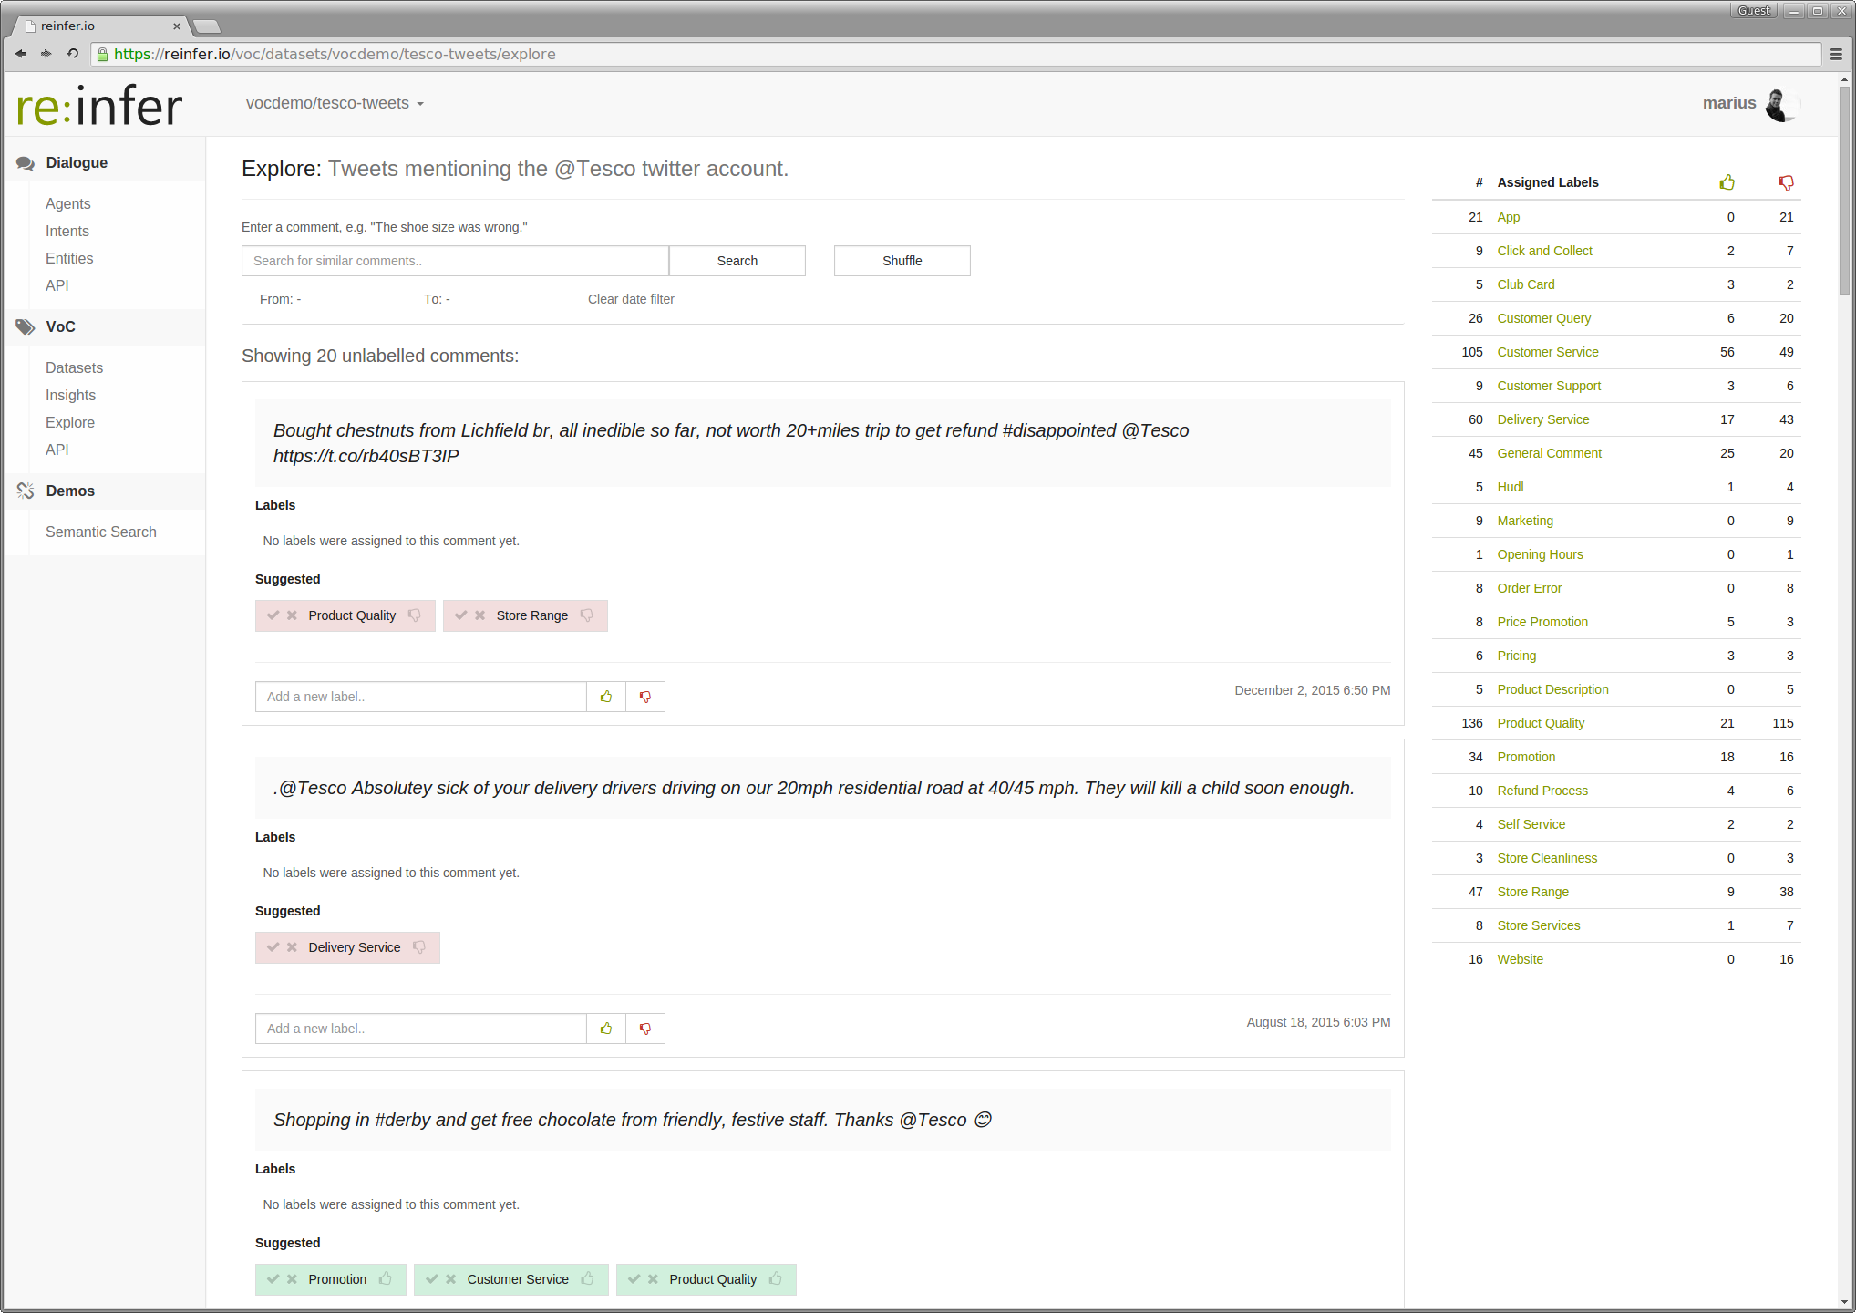Image resolution: width=1856 pixels, height=1313 pixels.
Task: Click thumbs-down icon on Delivery Service suggestion
Action: click(x=419, y=947)
